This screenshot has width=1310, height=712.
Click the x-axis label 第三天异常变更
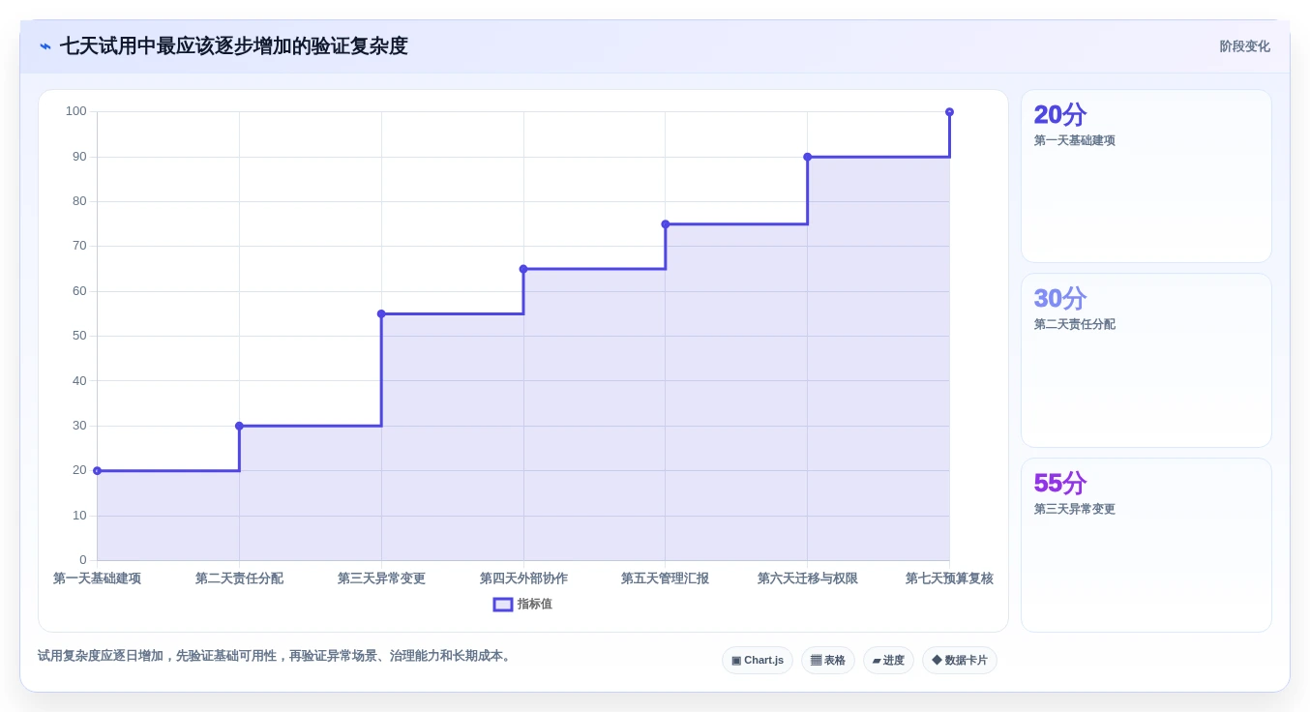pyautogui.click(x=381, y=578)
